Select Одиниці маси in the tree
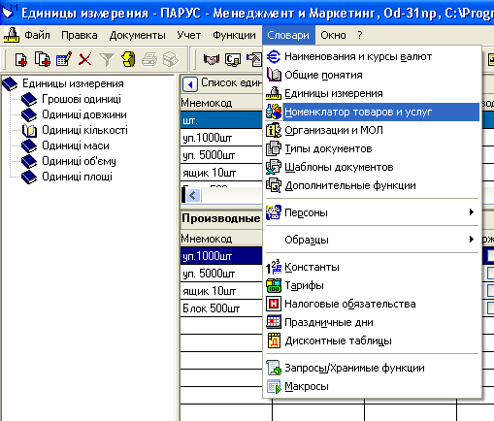This screenshot has width=494, height=421. click(x=76, y=146)
